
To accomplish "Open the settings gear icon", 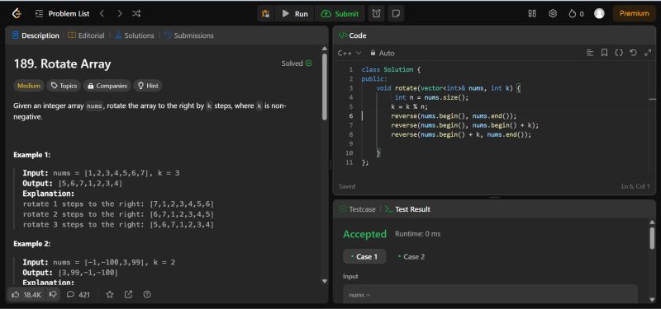I will click(x=553, y=13).
